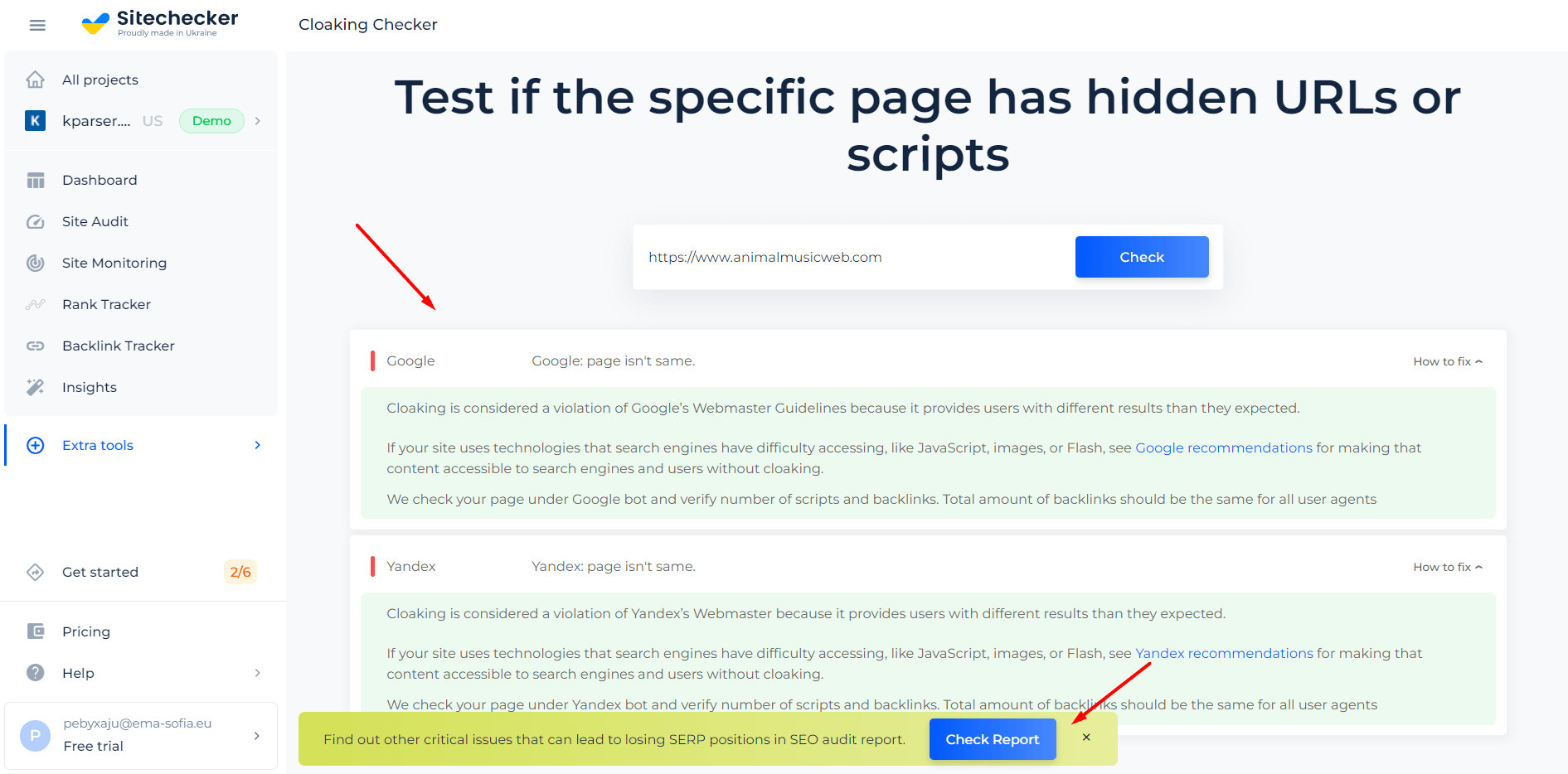Image resolution: width=1568 pixels, height=774 pixels.
Task: Click the blue Check button
Action: [x=1142, y=257]
